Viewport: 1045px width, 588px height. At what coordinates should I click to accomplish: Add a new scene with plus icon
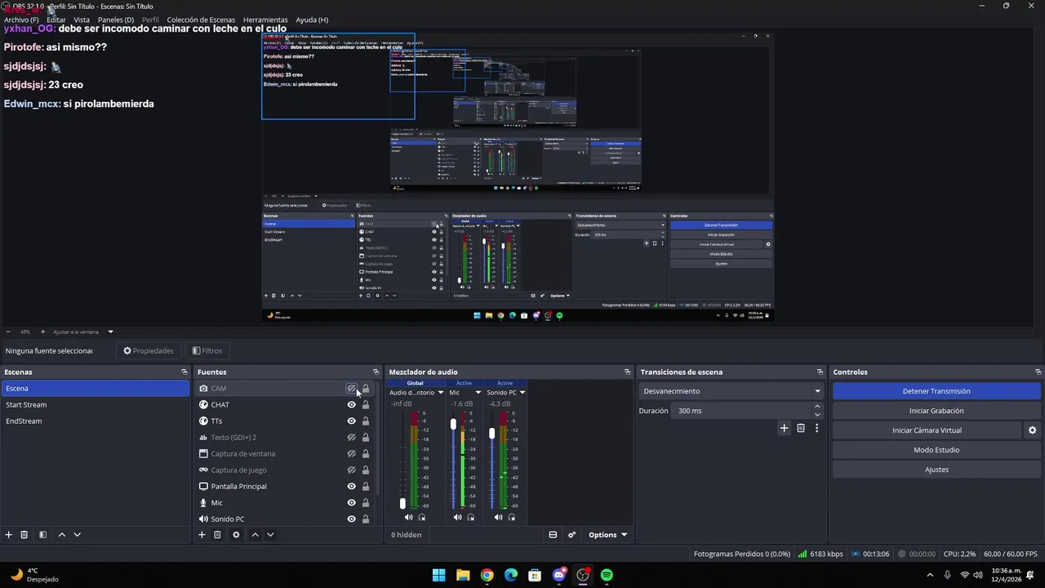[x=9, y=535]
